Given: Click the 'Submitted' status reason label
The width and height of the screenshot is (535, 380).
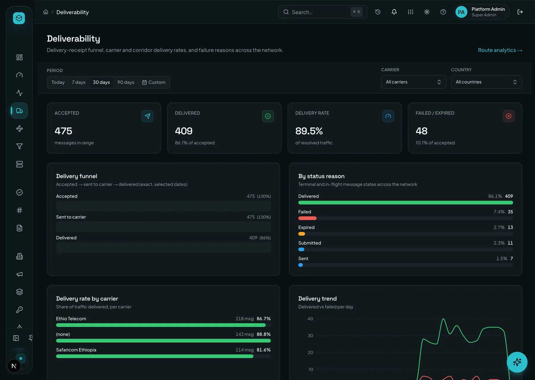Looking at the screenshot, I should click(310, 243).
